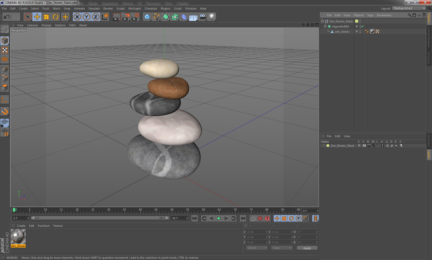Click the Array modeling object icon
This screenshot has width=432, height=260.
tap(175, 17)
